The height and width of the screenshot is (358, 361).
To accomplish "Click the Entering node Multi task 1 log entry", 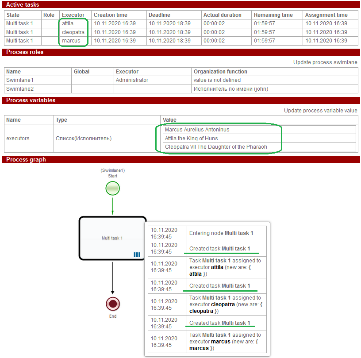I will click(x=221, y=233).
